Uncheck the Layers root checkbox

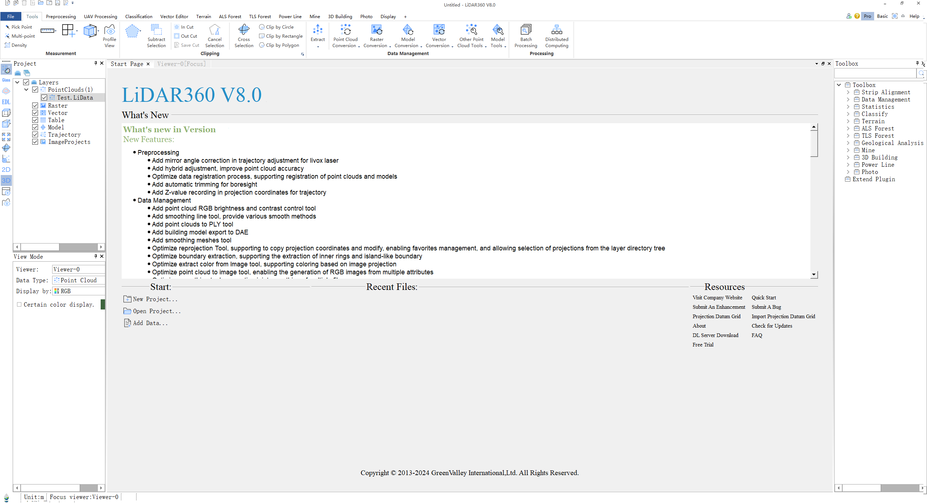point(26,82)
